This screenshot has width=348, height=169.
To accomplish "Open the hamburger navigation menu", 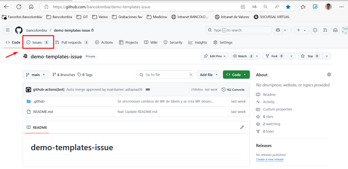I will (8, 30).
